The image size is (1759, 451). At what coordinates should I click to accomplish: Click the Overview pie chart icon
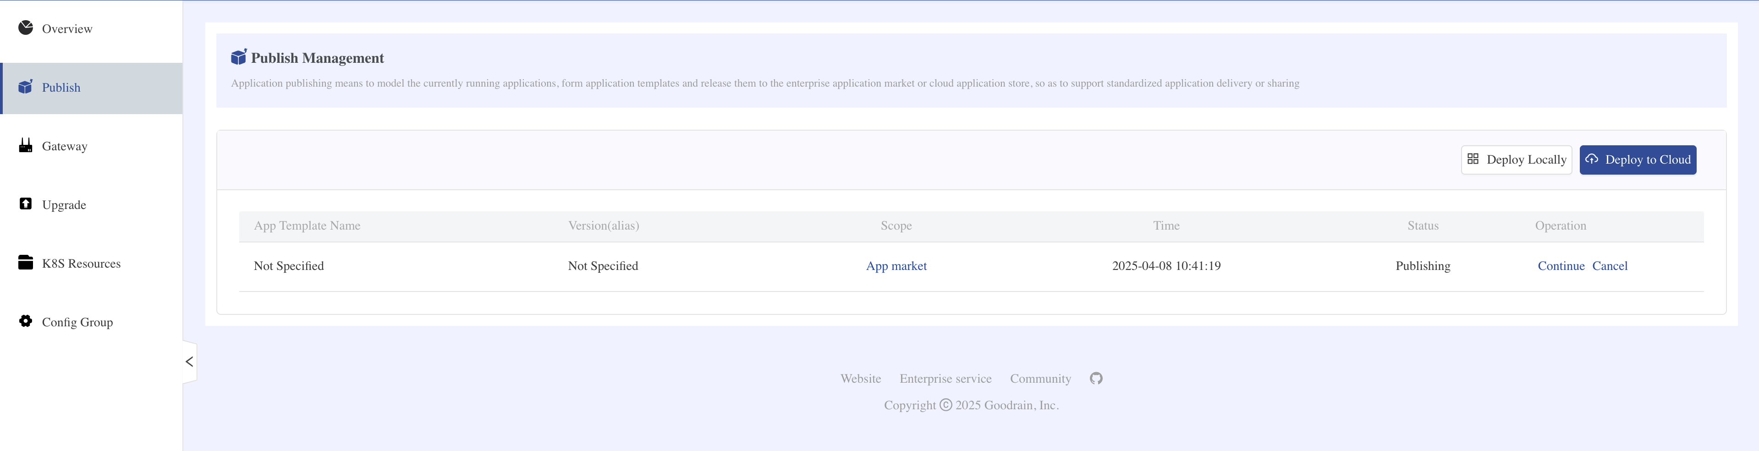point(25,28)
